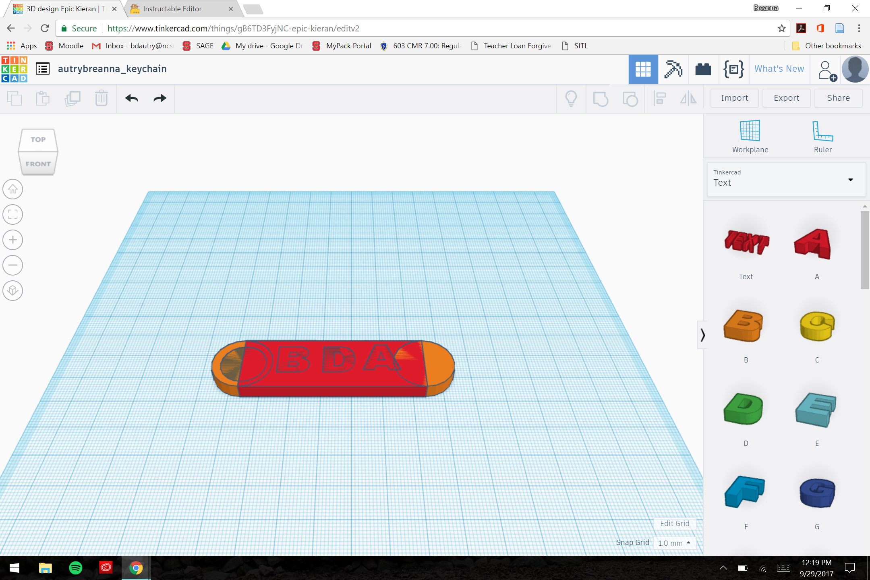Open the Snap Grid size dropdown

pos(674,543)
